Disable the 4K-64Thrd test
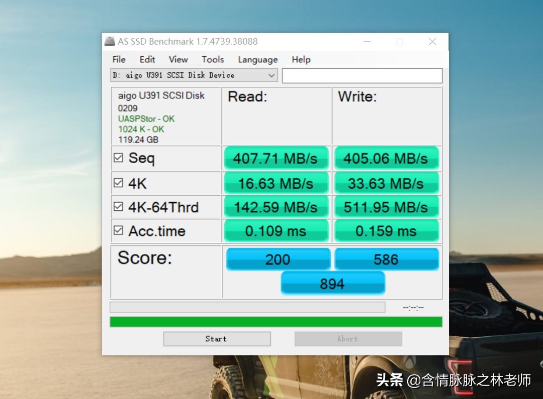 pos(119,207)
